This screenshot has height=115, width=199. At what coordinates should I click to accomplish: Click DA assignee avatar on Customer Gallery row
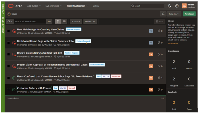(x=151, y=90)
